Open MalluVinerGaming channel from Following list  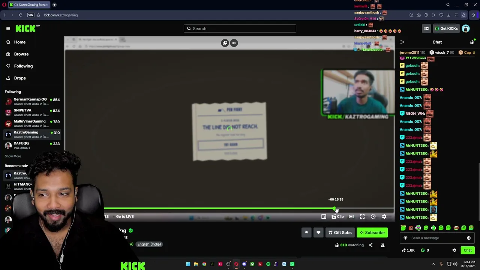point(32,123)
